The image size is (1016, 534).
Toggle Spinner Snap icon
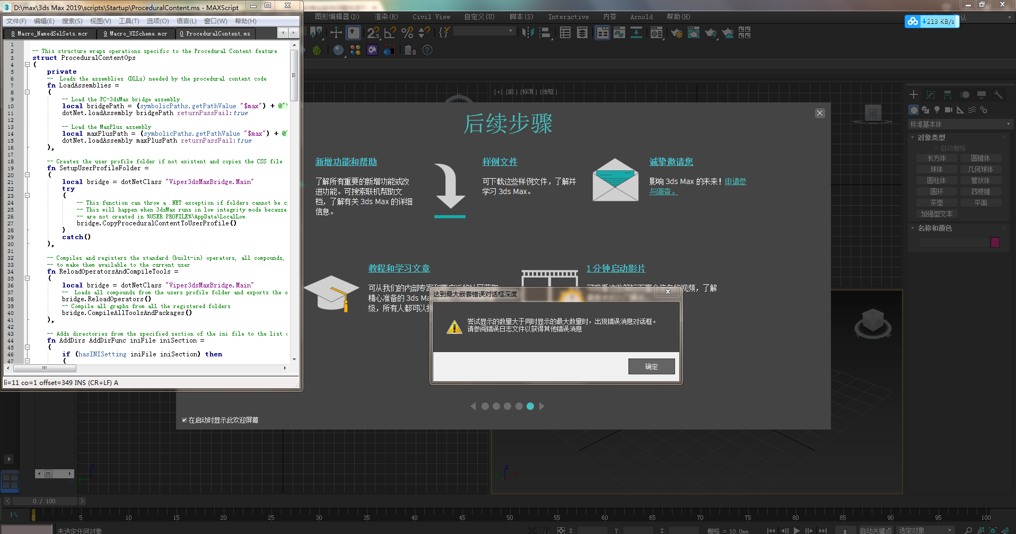(x=424, y=33)
